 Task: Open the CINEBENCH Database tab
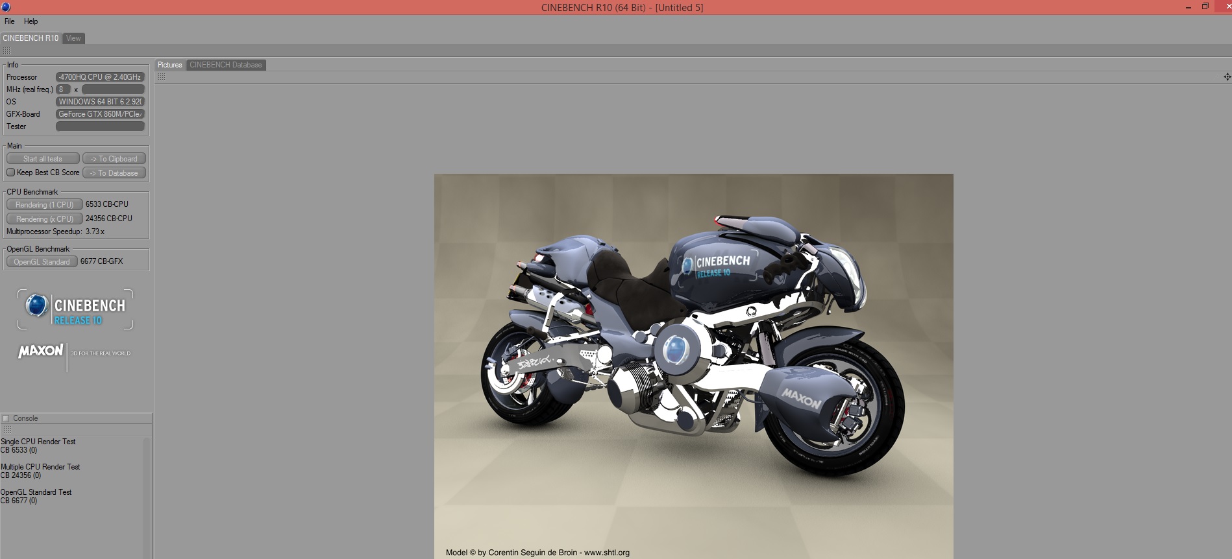[x=226, y=65]
